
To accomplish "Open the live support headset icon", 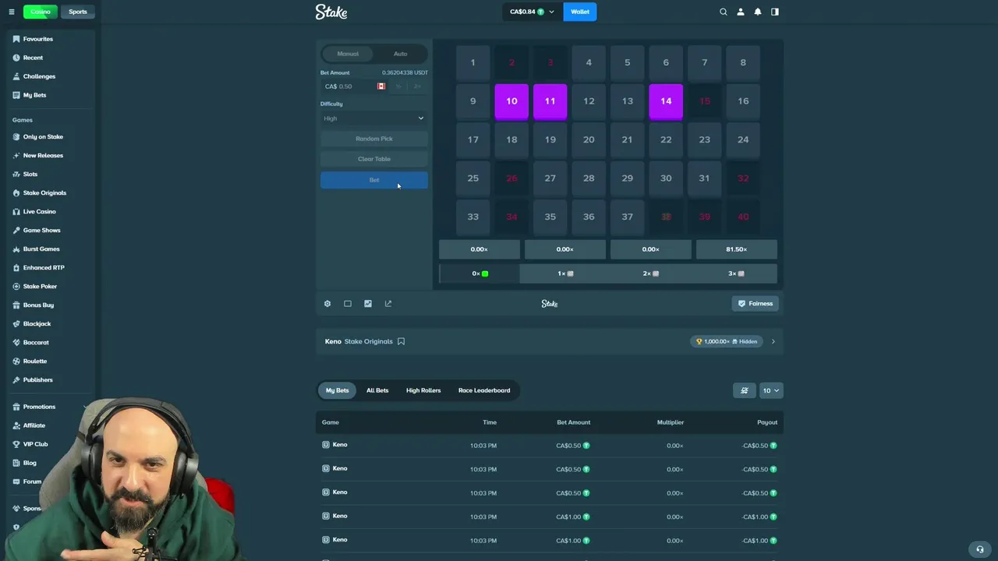I will 980,549.
